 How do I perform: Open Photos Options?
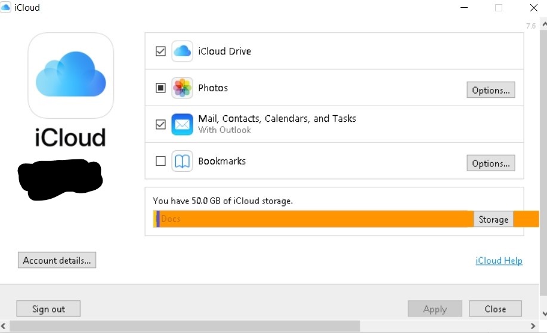[x=491, y=90]
